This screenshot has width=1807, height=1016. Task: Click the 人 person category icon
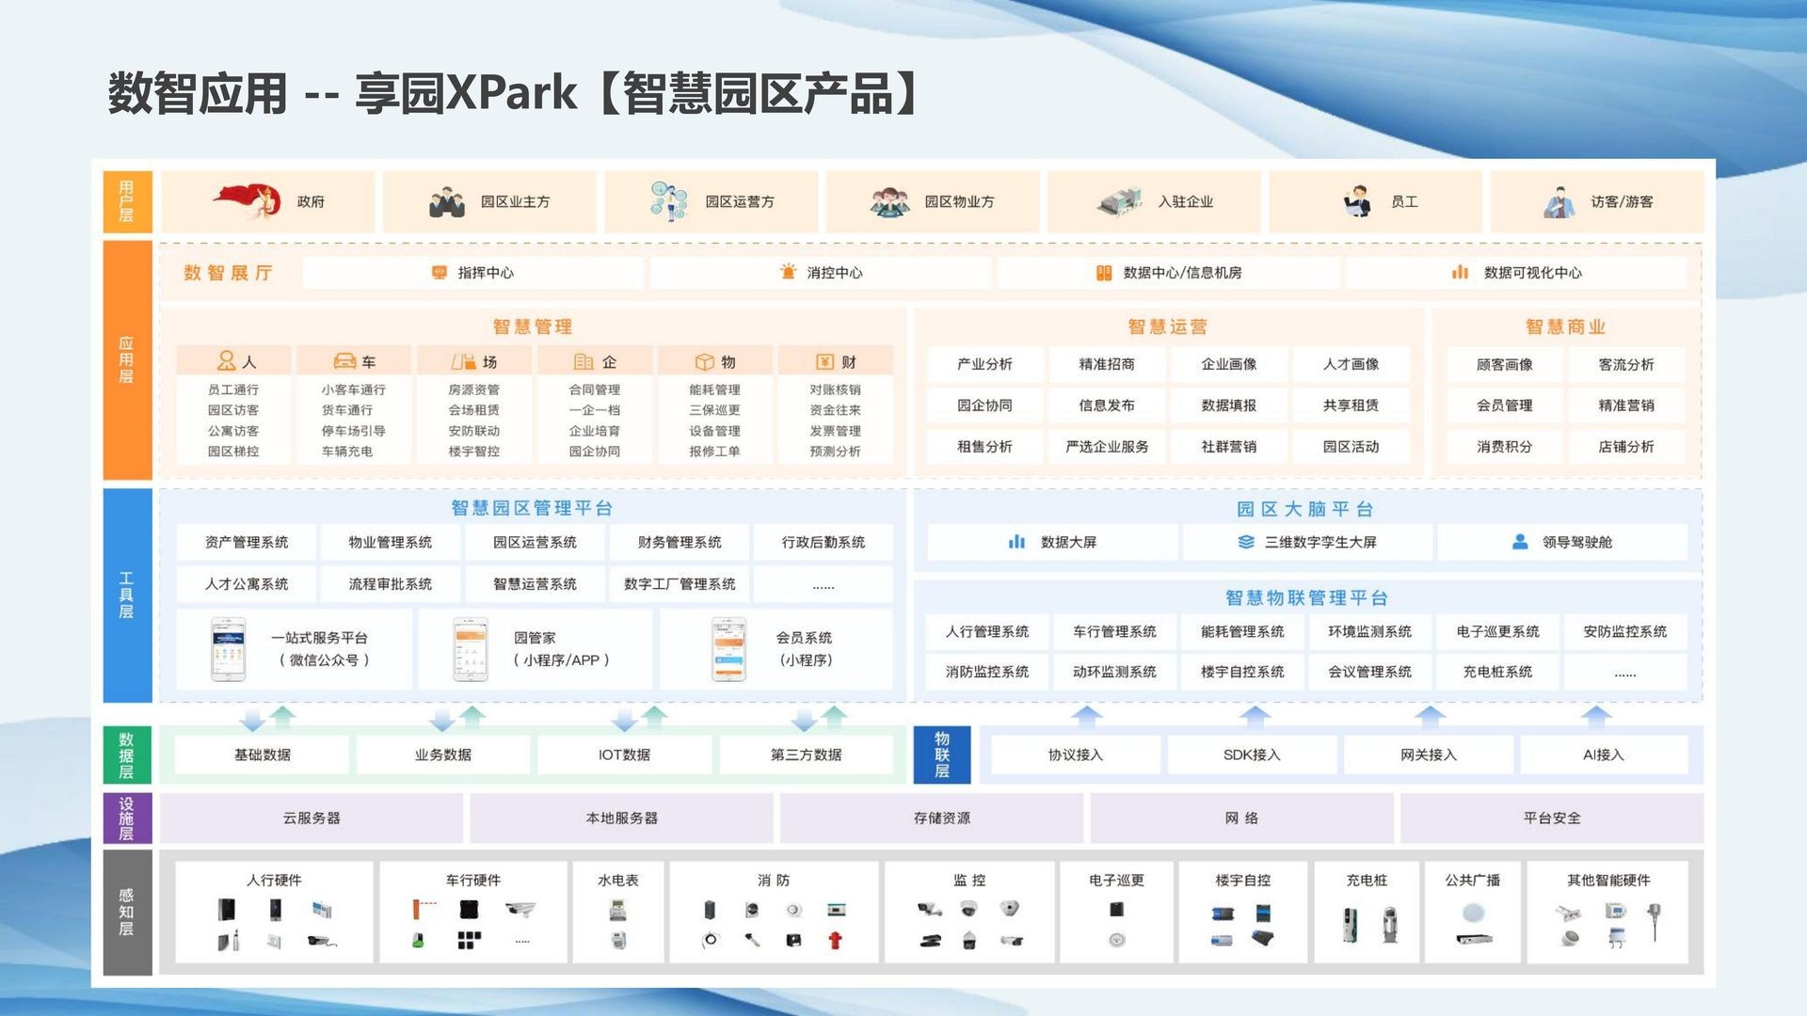pyautogui.click(x=226, y=361)
